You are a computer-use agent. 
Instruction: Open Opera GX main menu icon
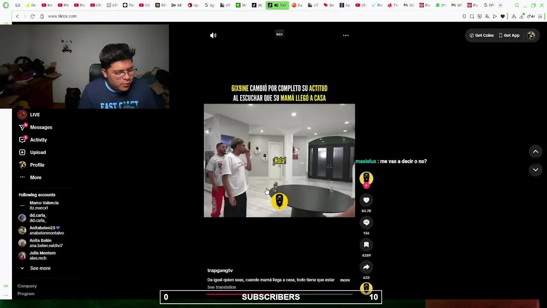click(x=6, y=6)
